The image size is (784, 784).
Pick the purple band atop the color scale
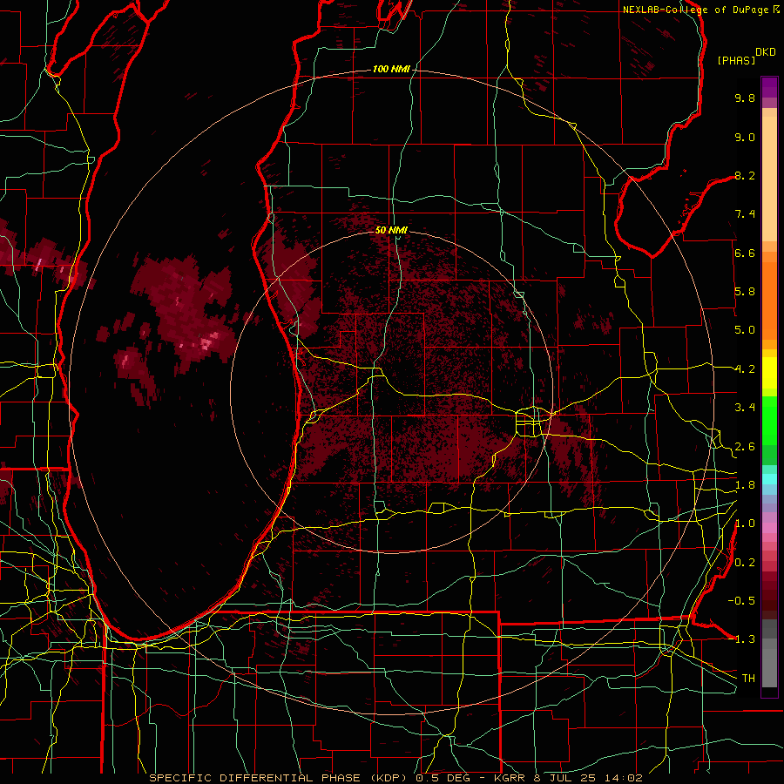[x=769, y=87]
